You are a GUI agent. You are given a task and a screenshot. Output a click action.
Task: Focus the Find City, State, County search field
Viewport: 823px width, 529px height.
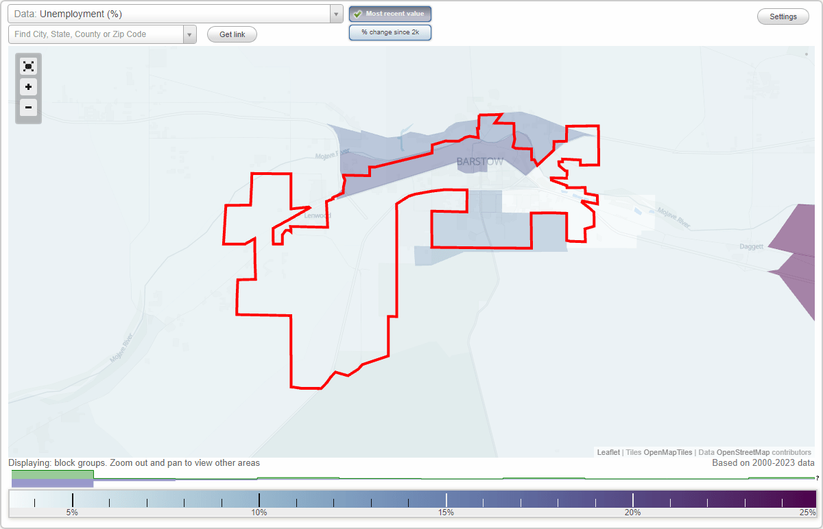(96, 34)
